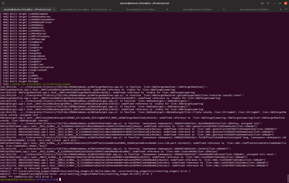Switch to the third terminal tab

[x=141, y=9]
